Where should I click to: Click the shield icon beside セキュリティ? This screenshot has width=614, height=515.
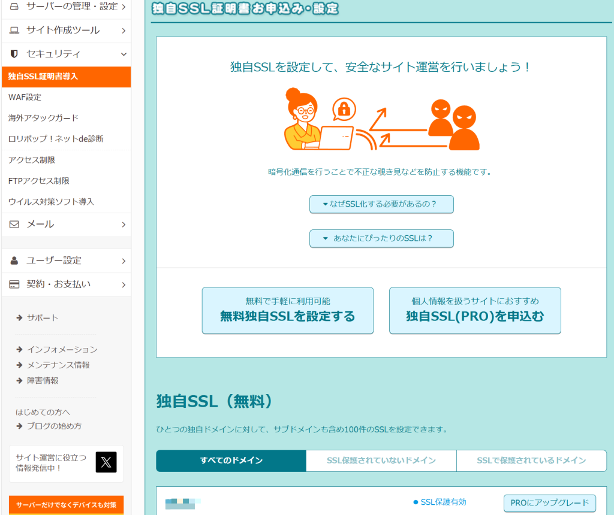14,54
